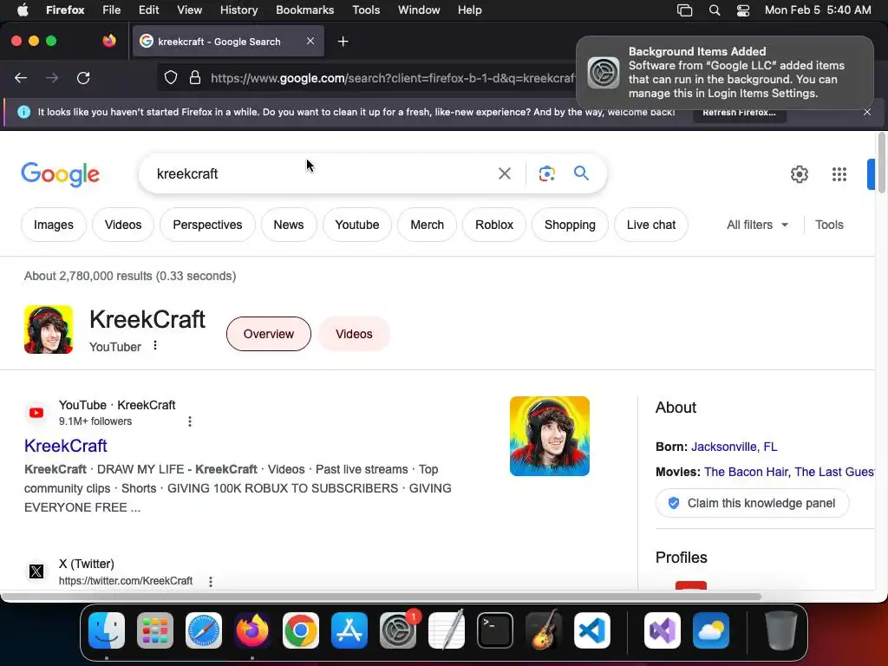This screenshot has width=888, height=666.
Task: Launch Safari from the dock
Action: tap(204, 630)
